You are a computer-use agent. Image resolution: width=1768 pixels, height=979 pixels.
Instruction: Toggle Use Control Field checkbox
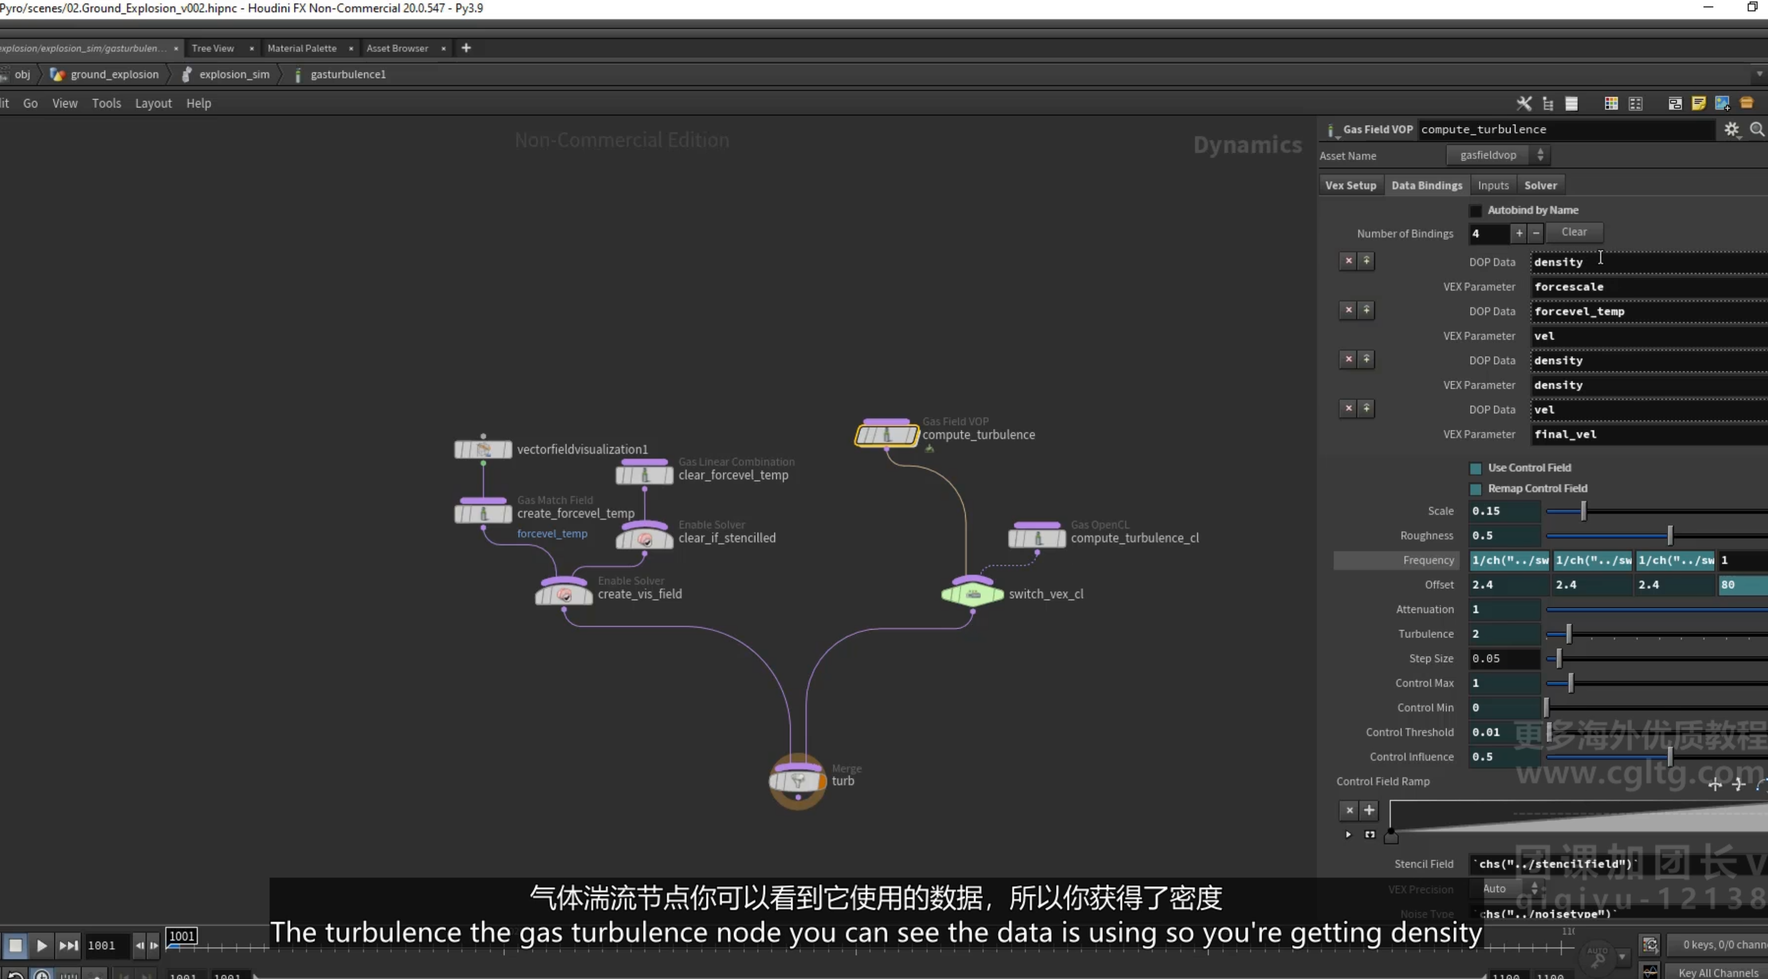(1476, 468)
